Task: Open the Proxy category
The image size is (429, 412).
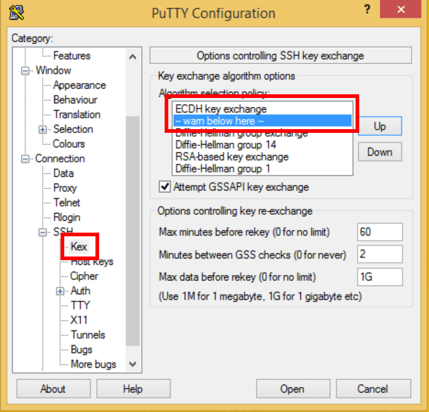Action: tap(65, 188)
